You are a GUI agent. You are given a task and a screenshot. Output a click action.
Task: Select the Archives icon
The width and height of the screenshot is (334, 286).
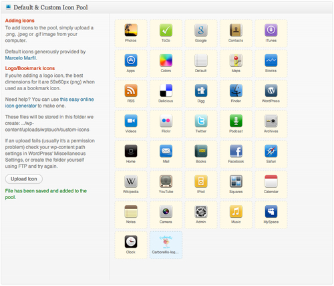pyautogui.click(x=271, y=121)
